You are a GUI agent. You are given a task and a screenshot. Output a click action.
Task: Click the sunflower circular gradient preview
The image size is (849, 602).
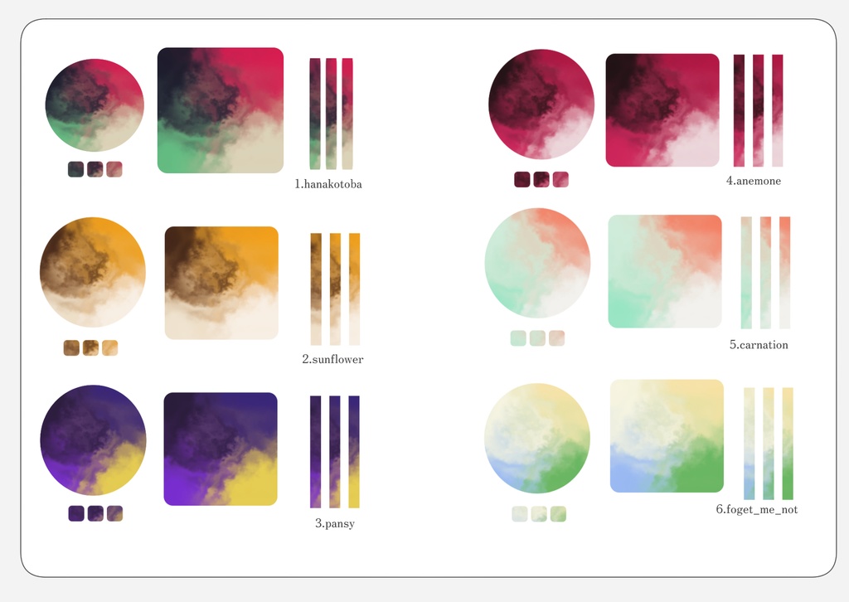point(93,272)
